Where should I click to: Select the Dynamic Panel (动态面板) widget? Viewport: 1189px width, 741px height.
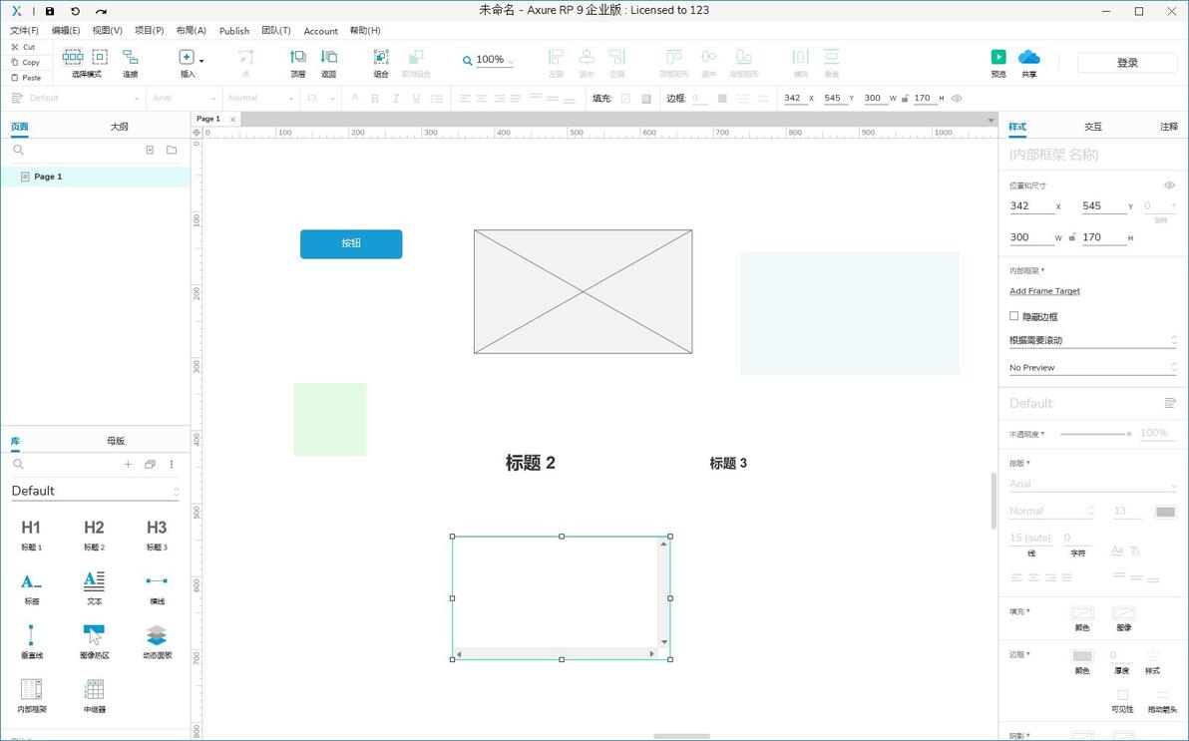[x=157, y=641]
